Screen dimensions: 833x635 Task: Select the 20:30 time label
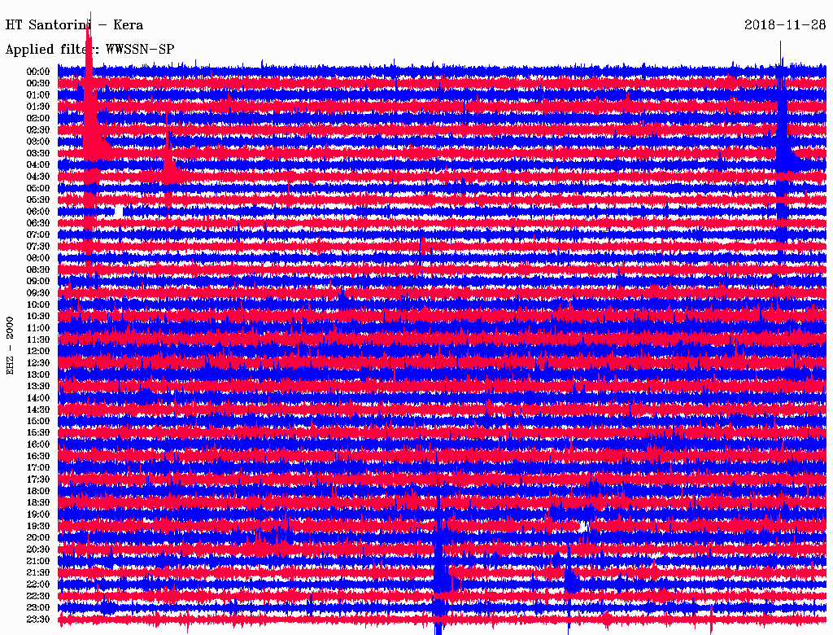click(38, 550)
